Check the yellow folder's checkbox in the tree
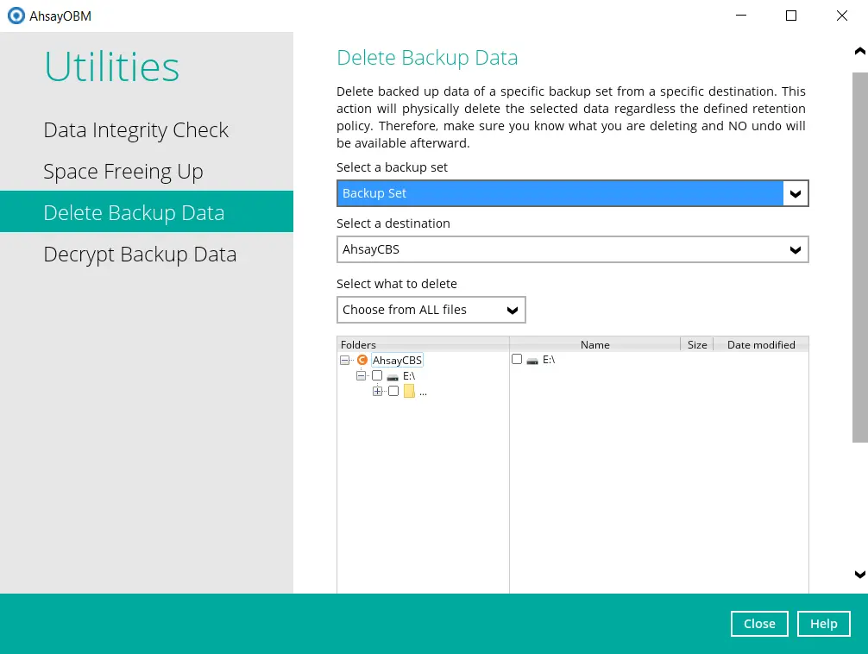The width and height of the screenshot is (868, 654). [x=393, y=391]
